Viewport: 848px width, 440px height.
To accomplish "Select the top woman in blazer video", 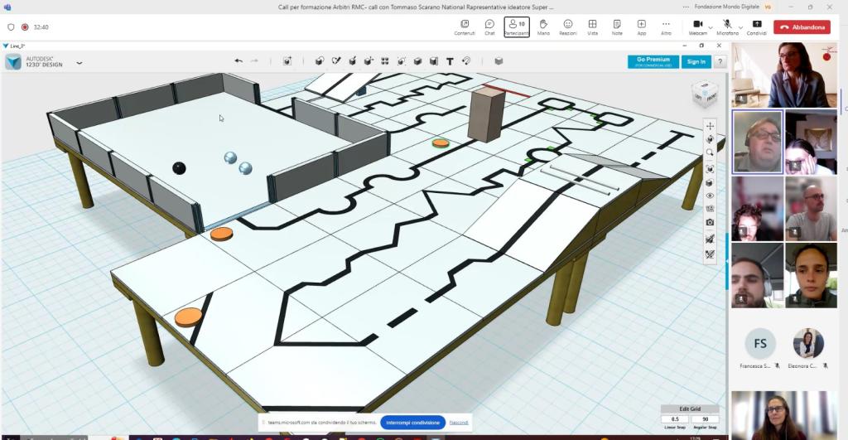I will pyautogui.click(x=784, y=75).
